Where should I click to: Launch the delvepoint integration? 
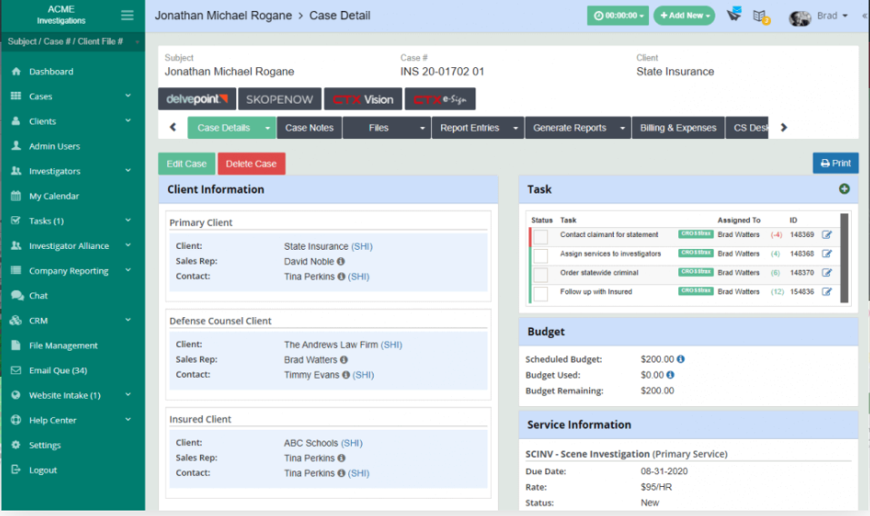(197, 99)
